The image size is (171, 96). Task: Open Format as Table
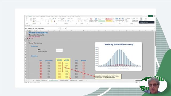coord(96,20)
